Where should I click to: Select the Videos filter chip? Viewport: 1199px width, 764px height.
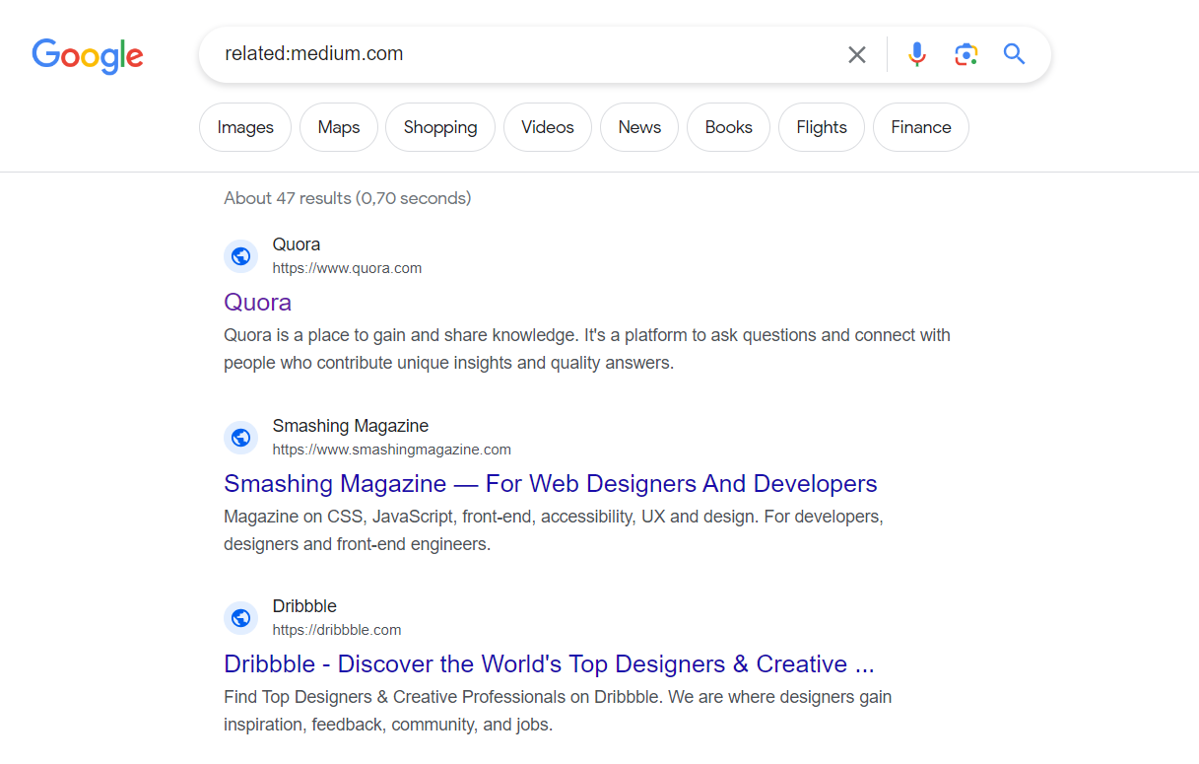[547, 127]
